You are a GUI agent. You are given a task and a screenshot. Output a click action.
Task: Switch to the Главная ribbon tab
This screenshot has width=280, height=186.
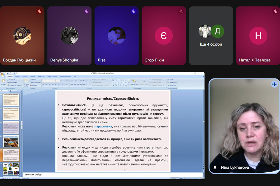(10, 77)
